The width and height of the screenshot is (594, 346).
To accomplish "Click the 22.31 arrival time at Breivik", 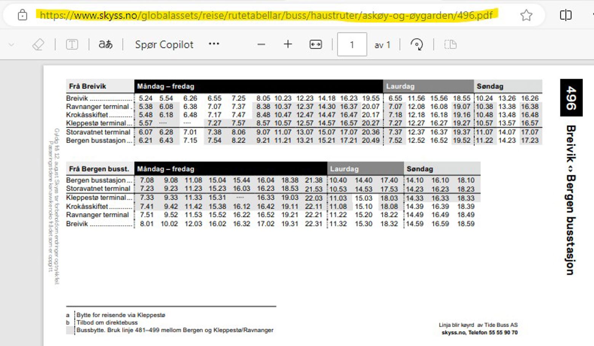I will coord(313,224).
